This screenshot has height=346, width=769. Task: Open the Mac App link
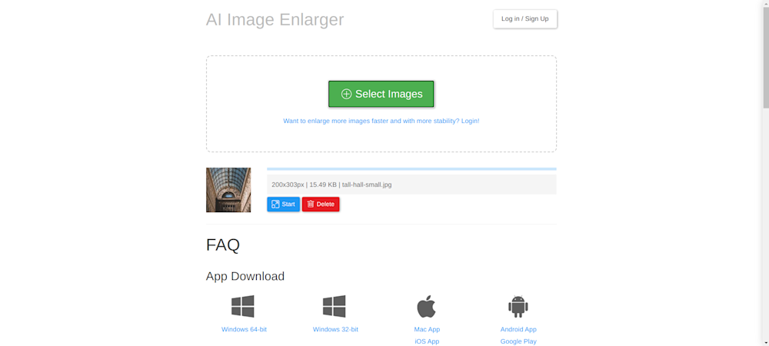click(427, 329)
